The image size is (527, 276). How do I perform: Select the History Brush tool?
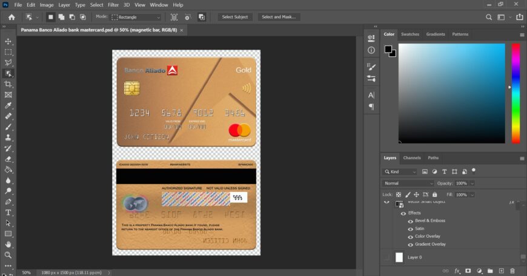tap(8, 148)
